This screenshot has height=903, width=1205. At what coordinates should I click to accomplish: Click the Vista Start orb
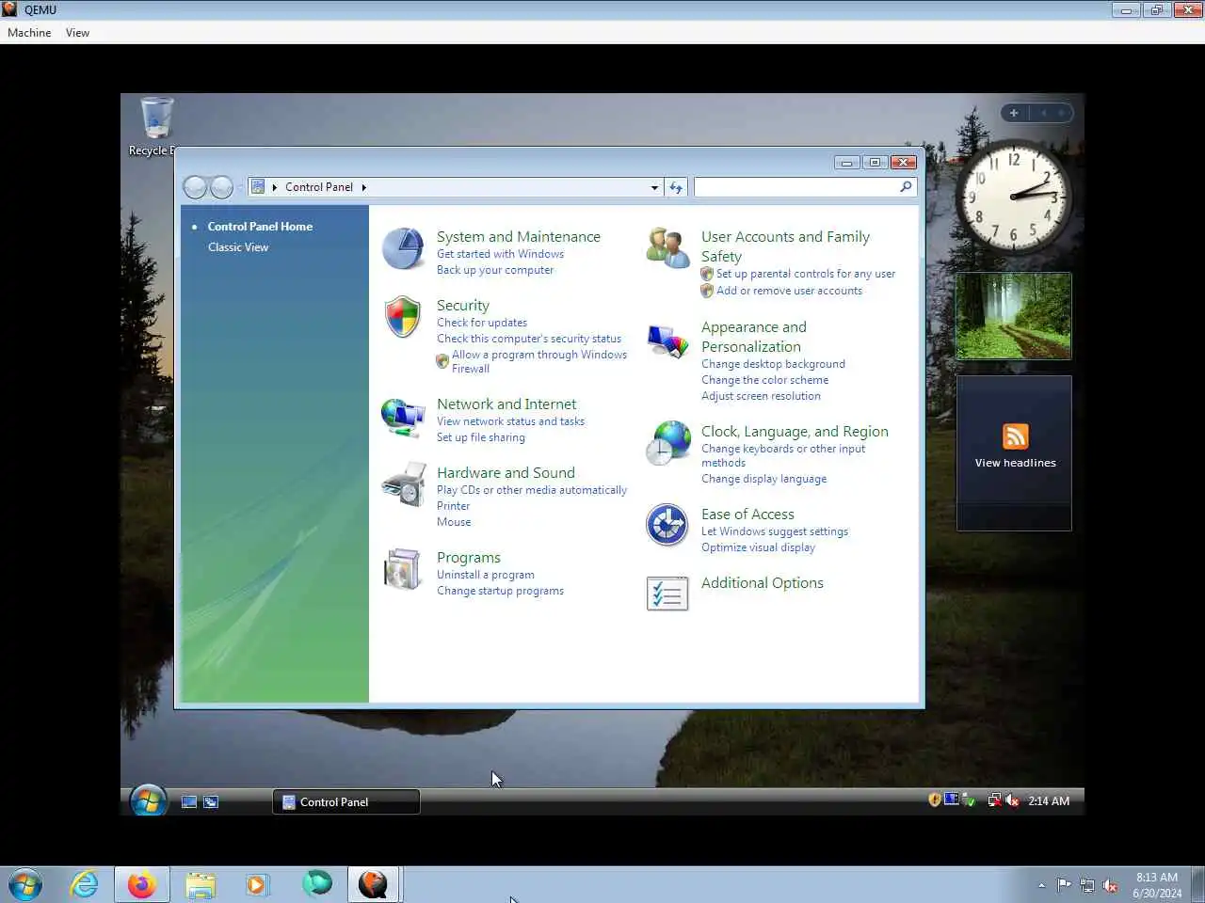click(x=148, y=800)
